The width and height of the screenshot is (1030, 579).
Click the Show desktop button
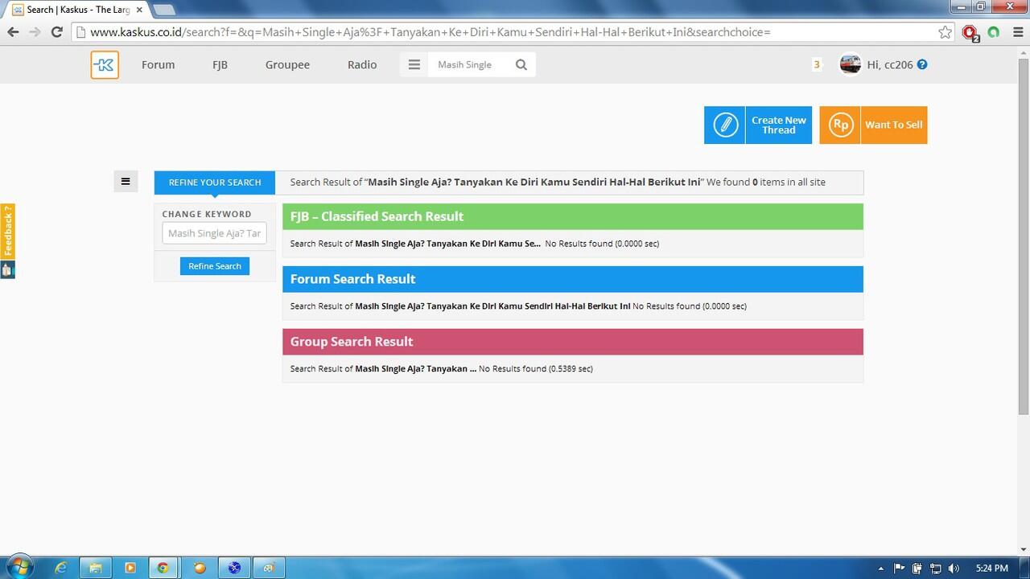point(1024,568)
